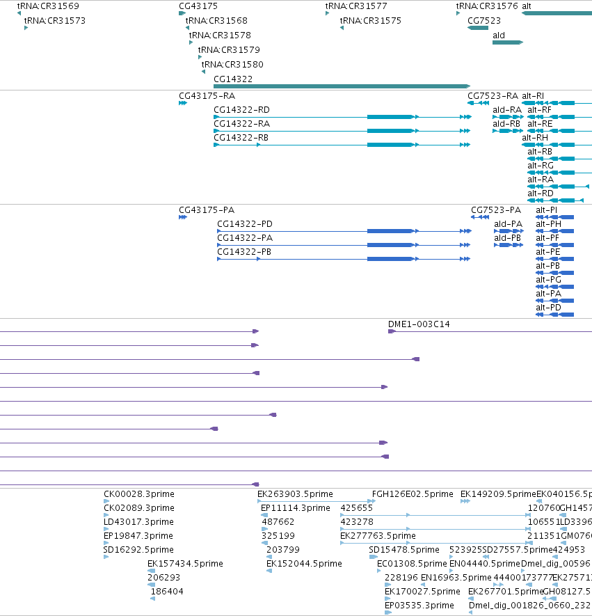
Task: Select the ald-PA protein label
Action: click(508, 224)
